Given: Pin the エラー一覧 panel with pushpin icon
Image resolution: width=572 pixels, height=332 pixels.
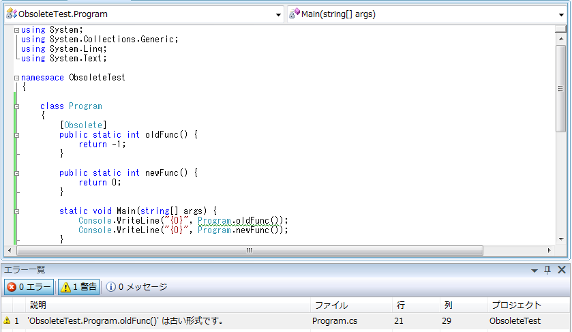Looking at the screenshot, I should click(547, 270).
